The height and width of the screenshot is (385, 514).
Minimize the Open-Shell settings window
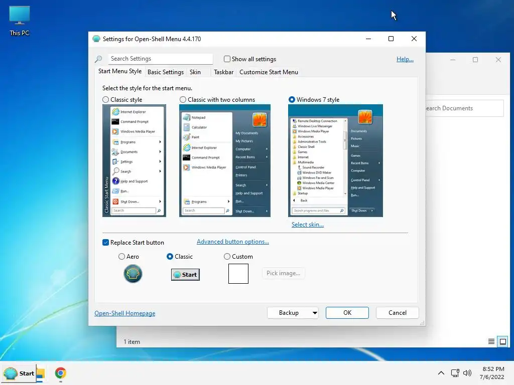tap(368, 39)
